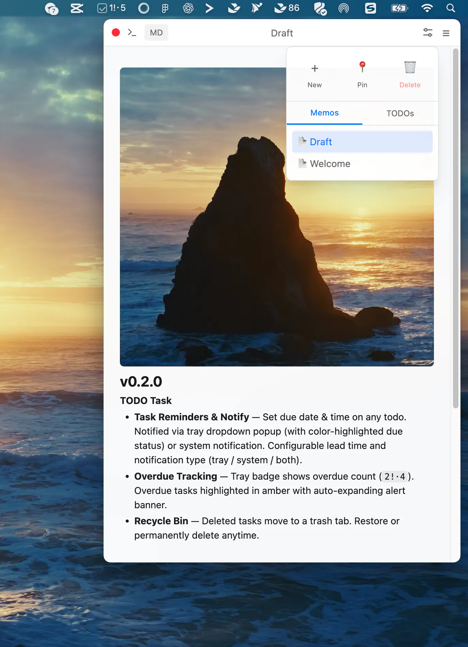Open the AirDrop-style concentric rings icon
This screenshot has width=468, height=647.
[344, 8]
